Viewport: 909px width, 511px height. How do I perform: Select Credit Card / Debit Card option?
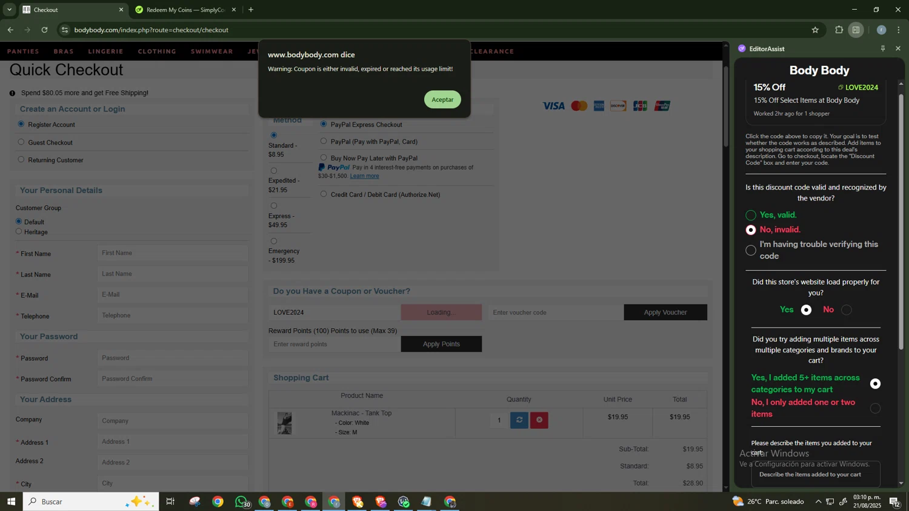click(x=324, y=194)
